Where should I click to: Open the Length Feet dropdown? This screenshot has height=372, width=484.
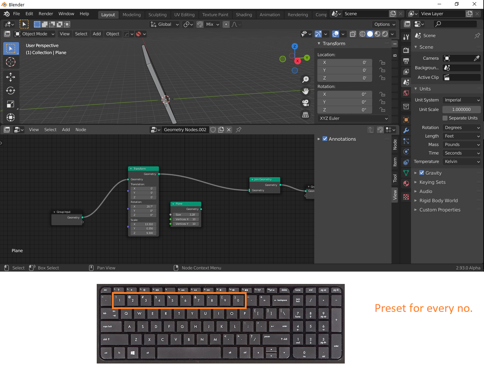(x=462, y=136)
